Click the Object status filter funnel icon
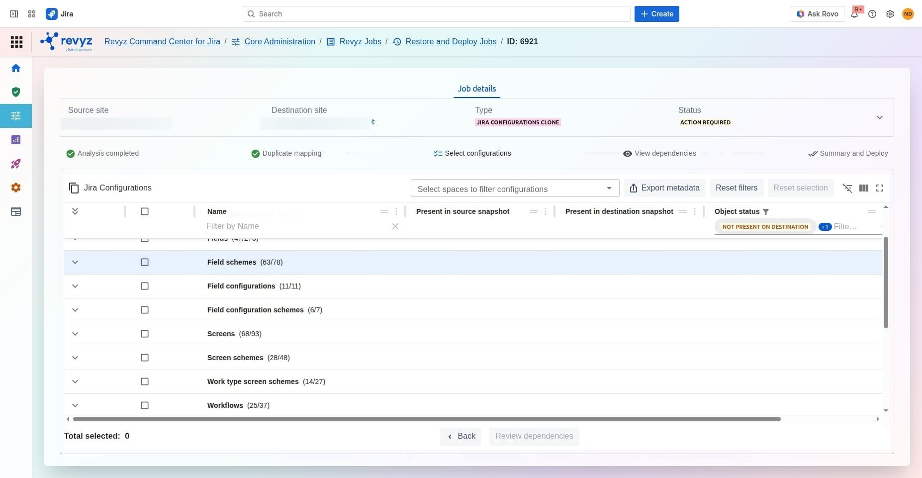Screen dimensions: 922x478 pos(766,212)
